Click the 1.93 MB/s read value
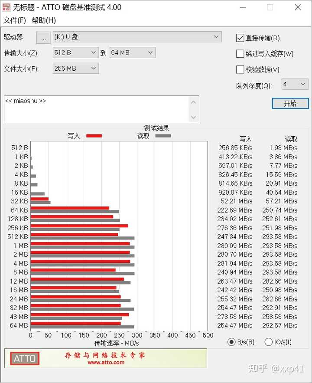312x383 pixels. [x=283, y=148]
